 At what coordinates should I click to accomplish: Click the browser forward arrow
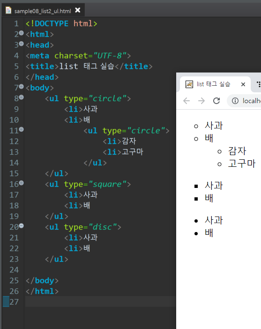[x=201, y=101]
